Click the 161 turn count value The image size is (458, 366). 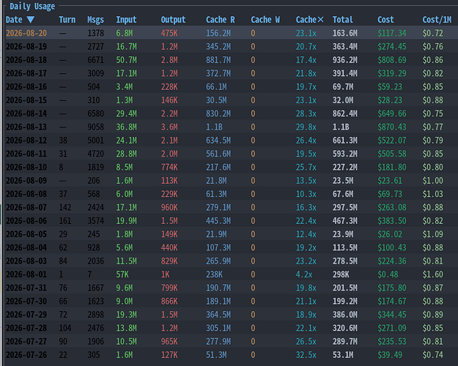coord(64,221)
